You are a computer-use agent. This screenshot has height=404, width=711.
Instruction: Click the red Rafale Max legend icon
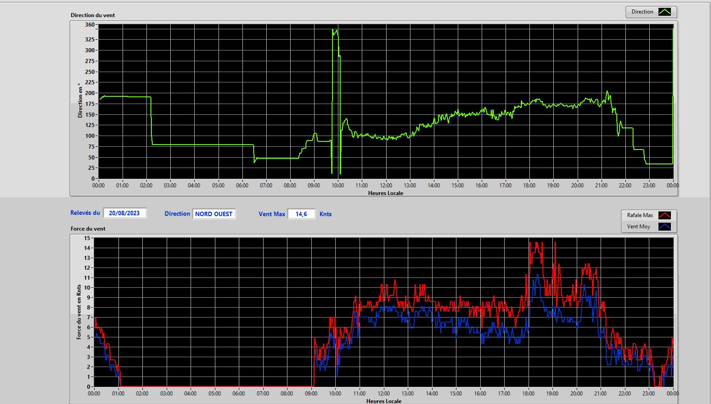click(x=665, y=215)
